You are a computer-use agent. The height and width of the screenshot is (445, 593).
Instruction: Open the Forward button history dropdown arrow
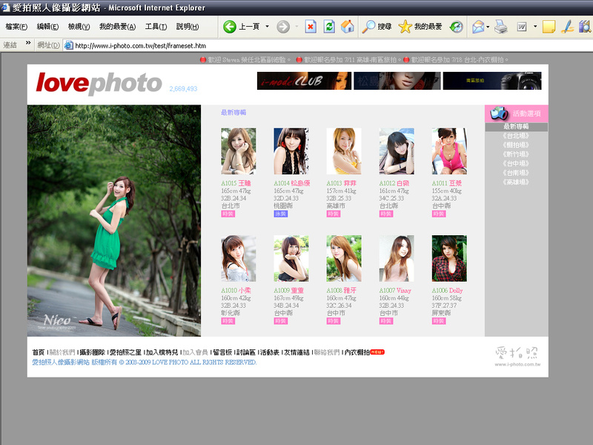click(x=296, y=27)
